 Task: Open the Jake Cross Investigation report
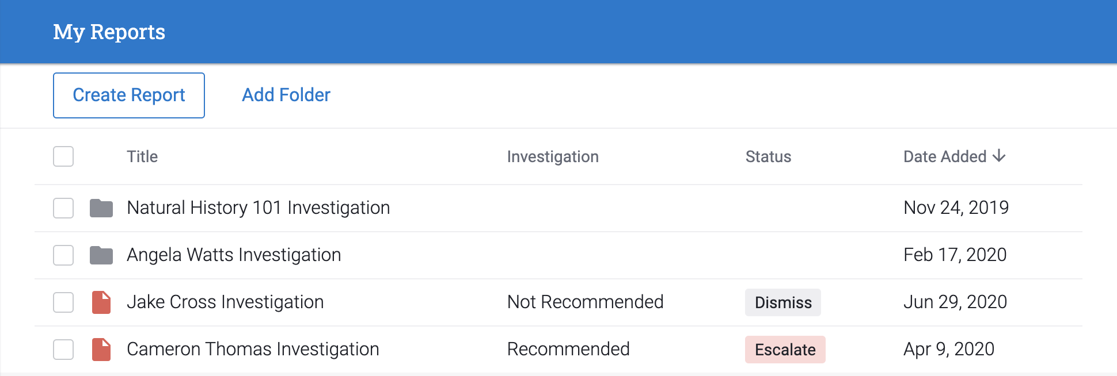[225, 302]
